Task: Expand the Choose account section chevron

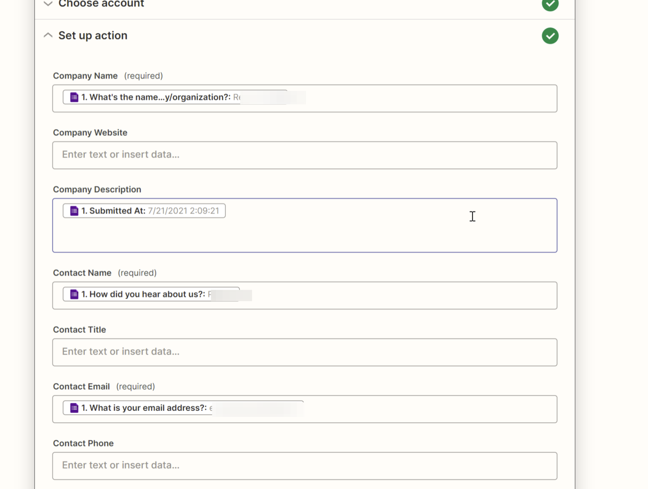Action: (48, 4)
